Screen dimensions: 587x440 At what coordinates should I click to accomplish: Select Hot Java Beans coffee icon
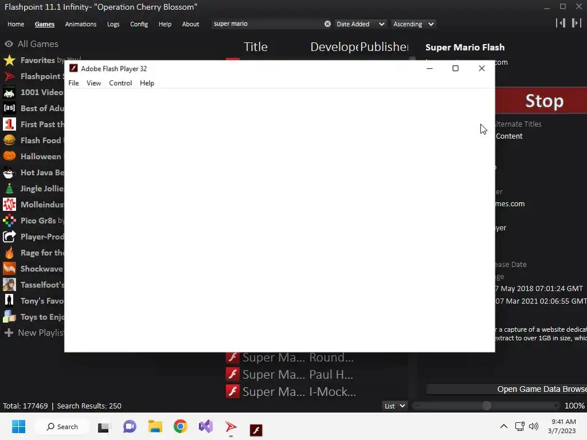coord(9,172)
